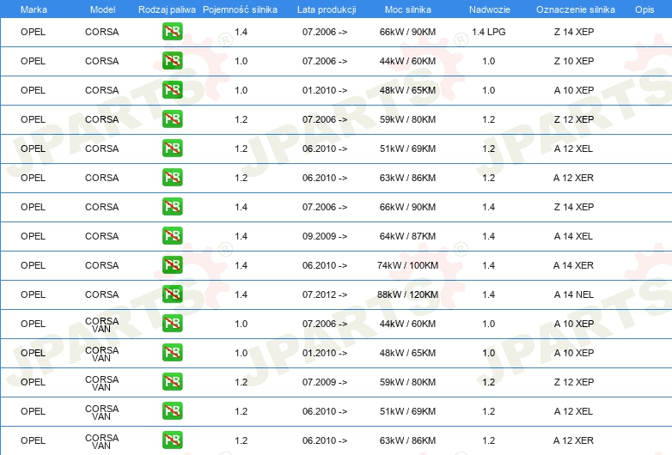This screenshot has width=672, height=455.
Task: Click fuel icon in Corsa A 12 XEL row
Action: (x=173, y=149)
